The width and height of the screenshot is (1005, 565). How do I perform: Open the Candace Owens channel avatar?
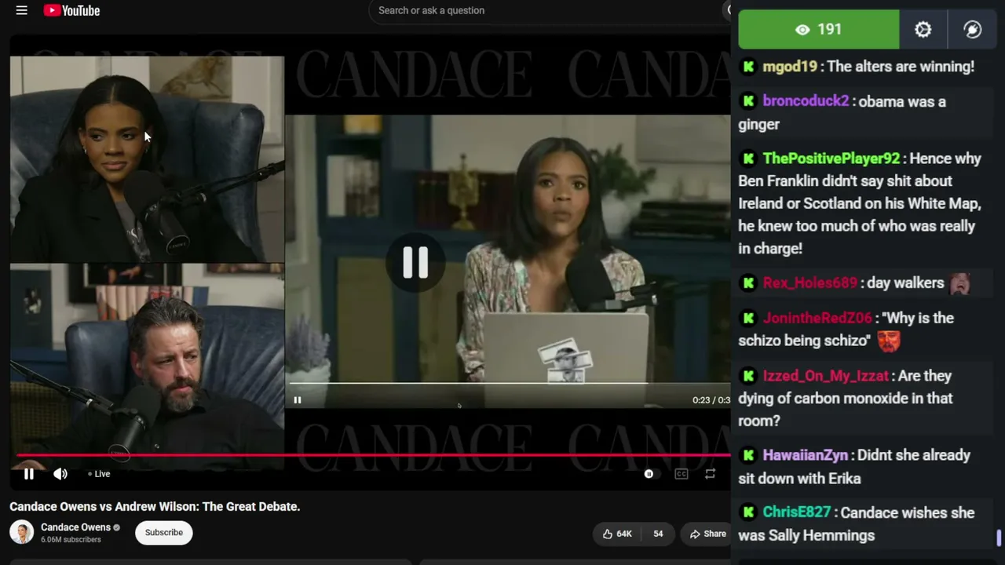click(x=22, y=533)
